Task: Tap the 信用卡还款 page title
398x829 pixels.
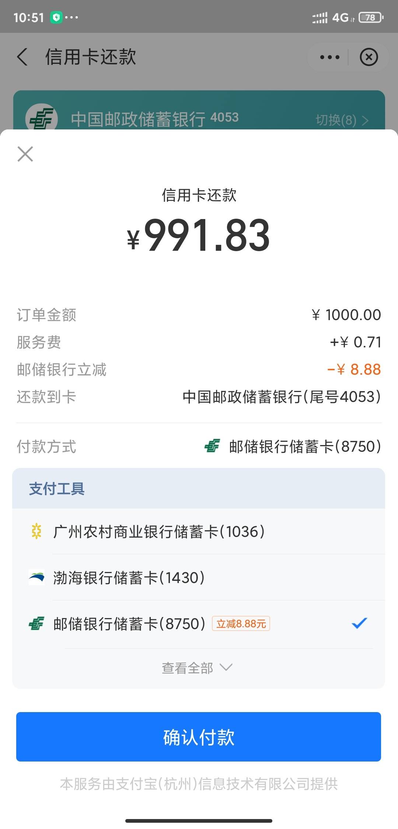Action: 91,57
